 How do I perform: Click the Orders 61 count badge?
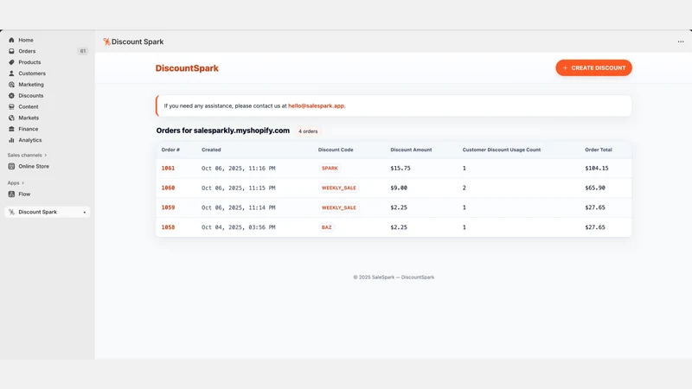(83, 51)
